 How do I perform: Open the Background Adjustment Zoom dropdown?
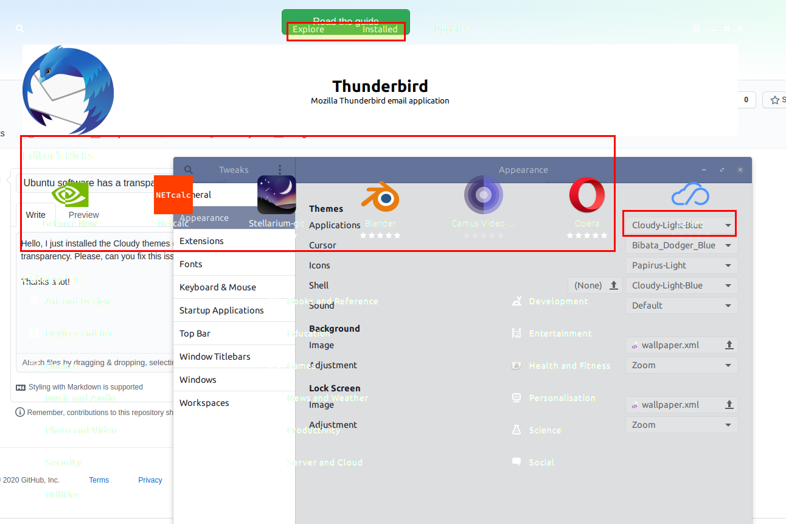pos(681,365)
